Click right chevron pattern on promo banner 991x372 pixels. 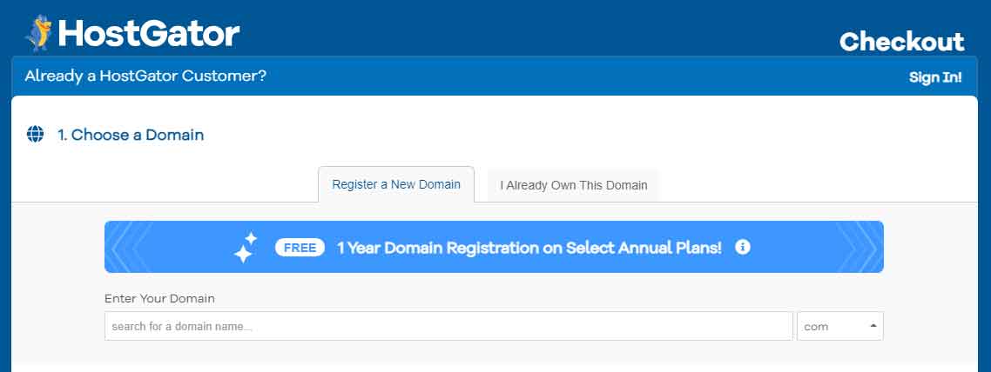pos(858,247)
